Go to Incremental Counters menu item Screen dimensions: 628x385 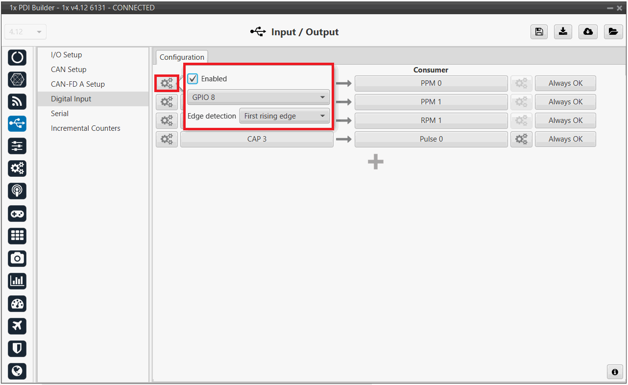(85, 128)
